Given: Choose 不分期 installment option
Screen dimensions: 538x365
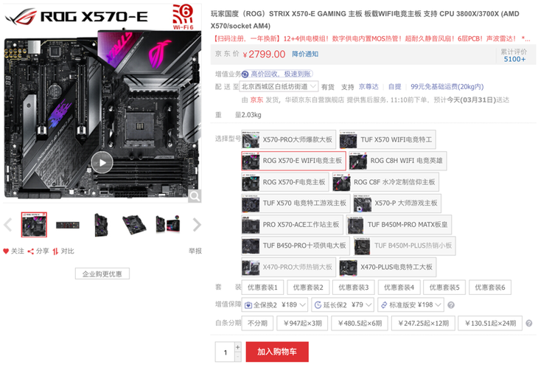Looking at the screenshot, I should (257, 323).
